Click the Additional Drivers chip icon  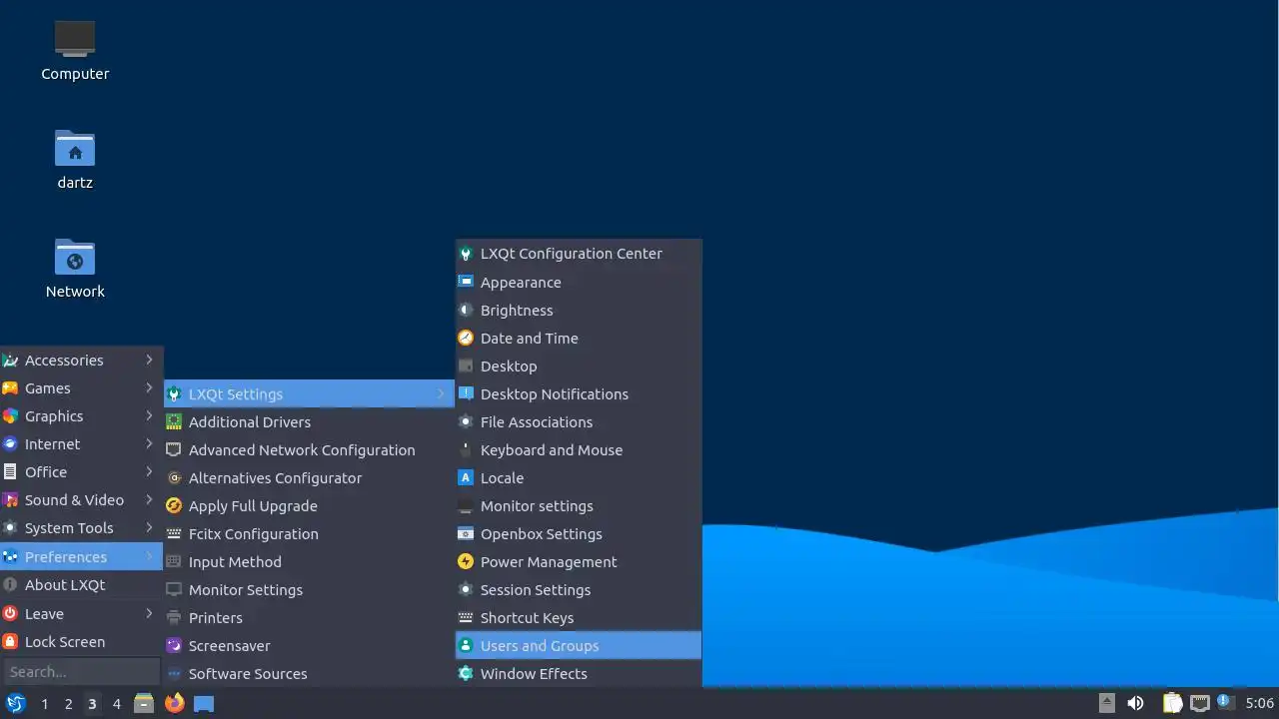pyautogui.click(x=174, y=422)
